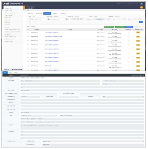Click the phone number field in the detail form

[x=82, y=112]
